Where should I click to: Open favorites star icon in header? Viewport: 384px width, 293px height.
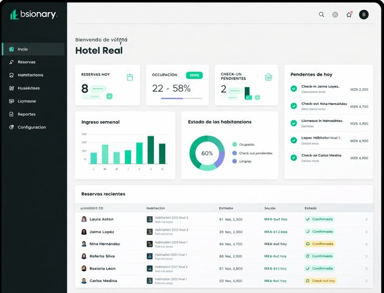pos(349,14)
